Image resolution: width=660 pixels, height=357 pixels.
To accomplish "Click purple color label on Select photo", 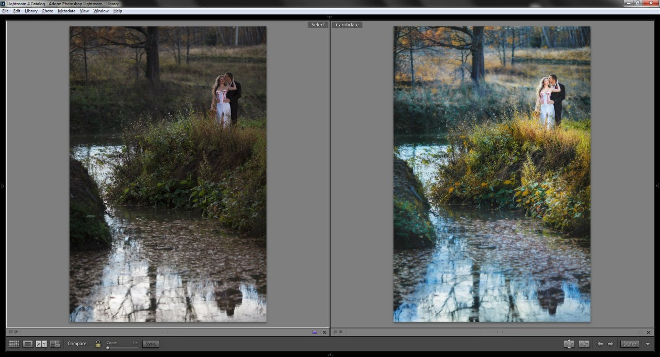I will tap(315, 332).
